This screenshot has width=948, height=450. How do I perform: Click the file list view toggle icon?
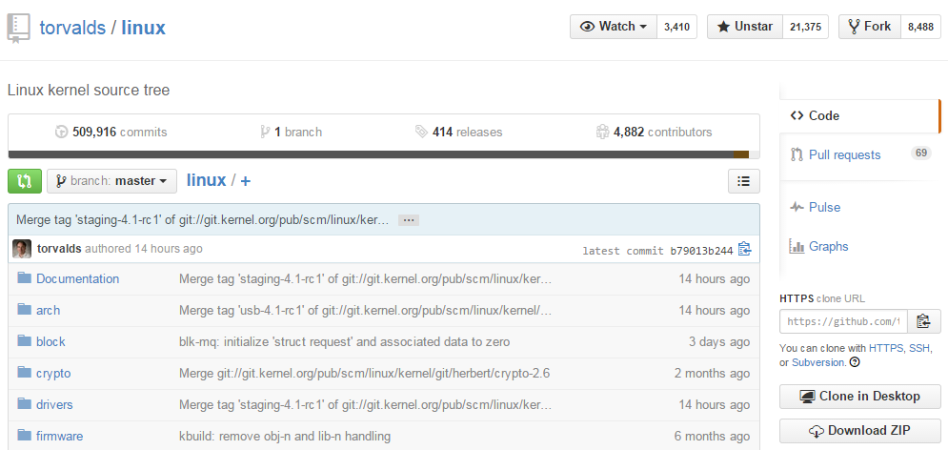tap(744, 181)
